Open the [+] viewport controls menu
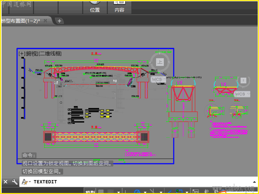 22,54
